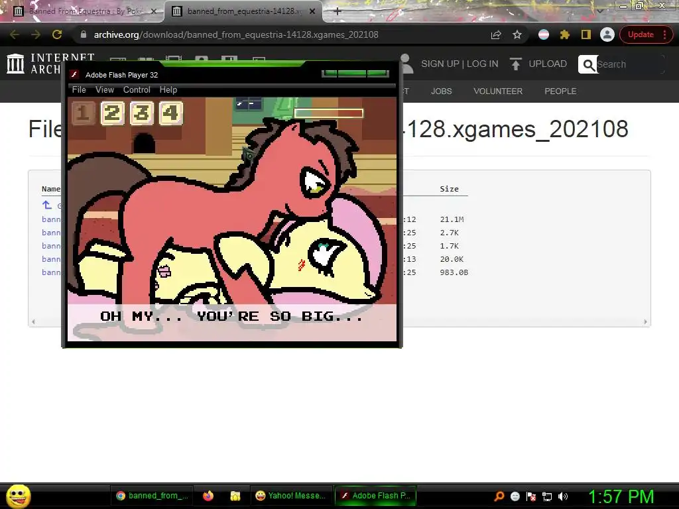679x509 pixels.
Task: Select the number 1 button in Flash window
Action: (83, 113)
